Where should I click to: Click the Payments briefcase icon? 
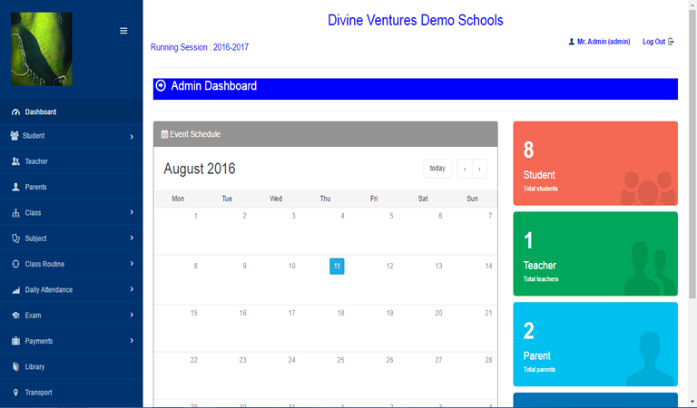coord(15,341)
